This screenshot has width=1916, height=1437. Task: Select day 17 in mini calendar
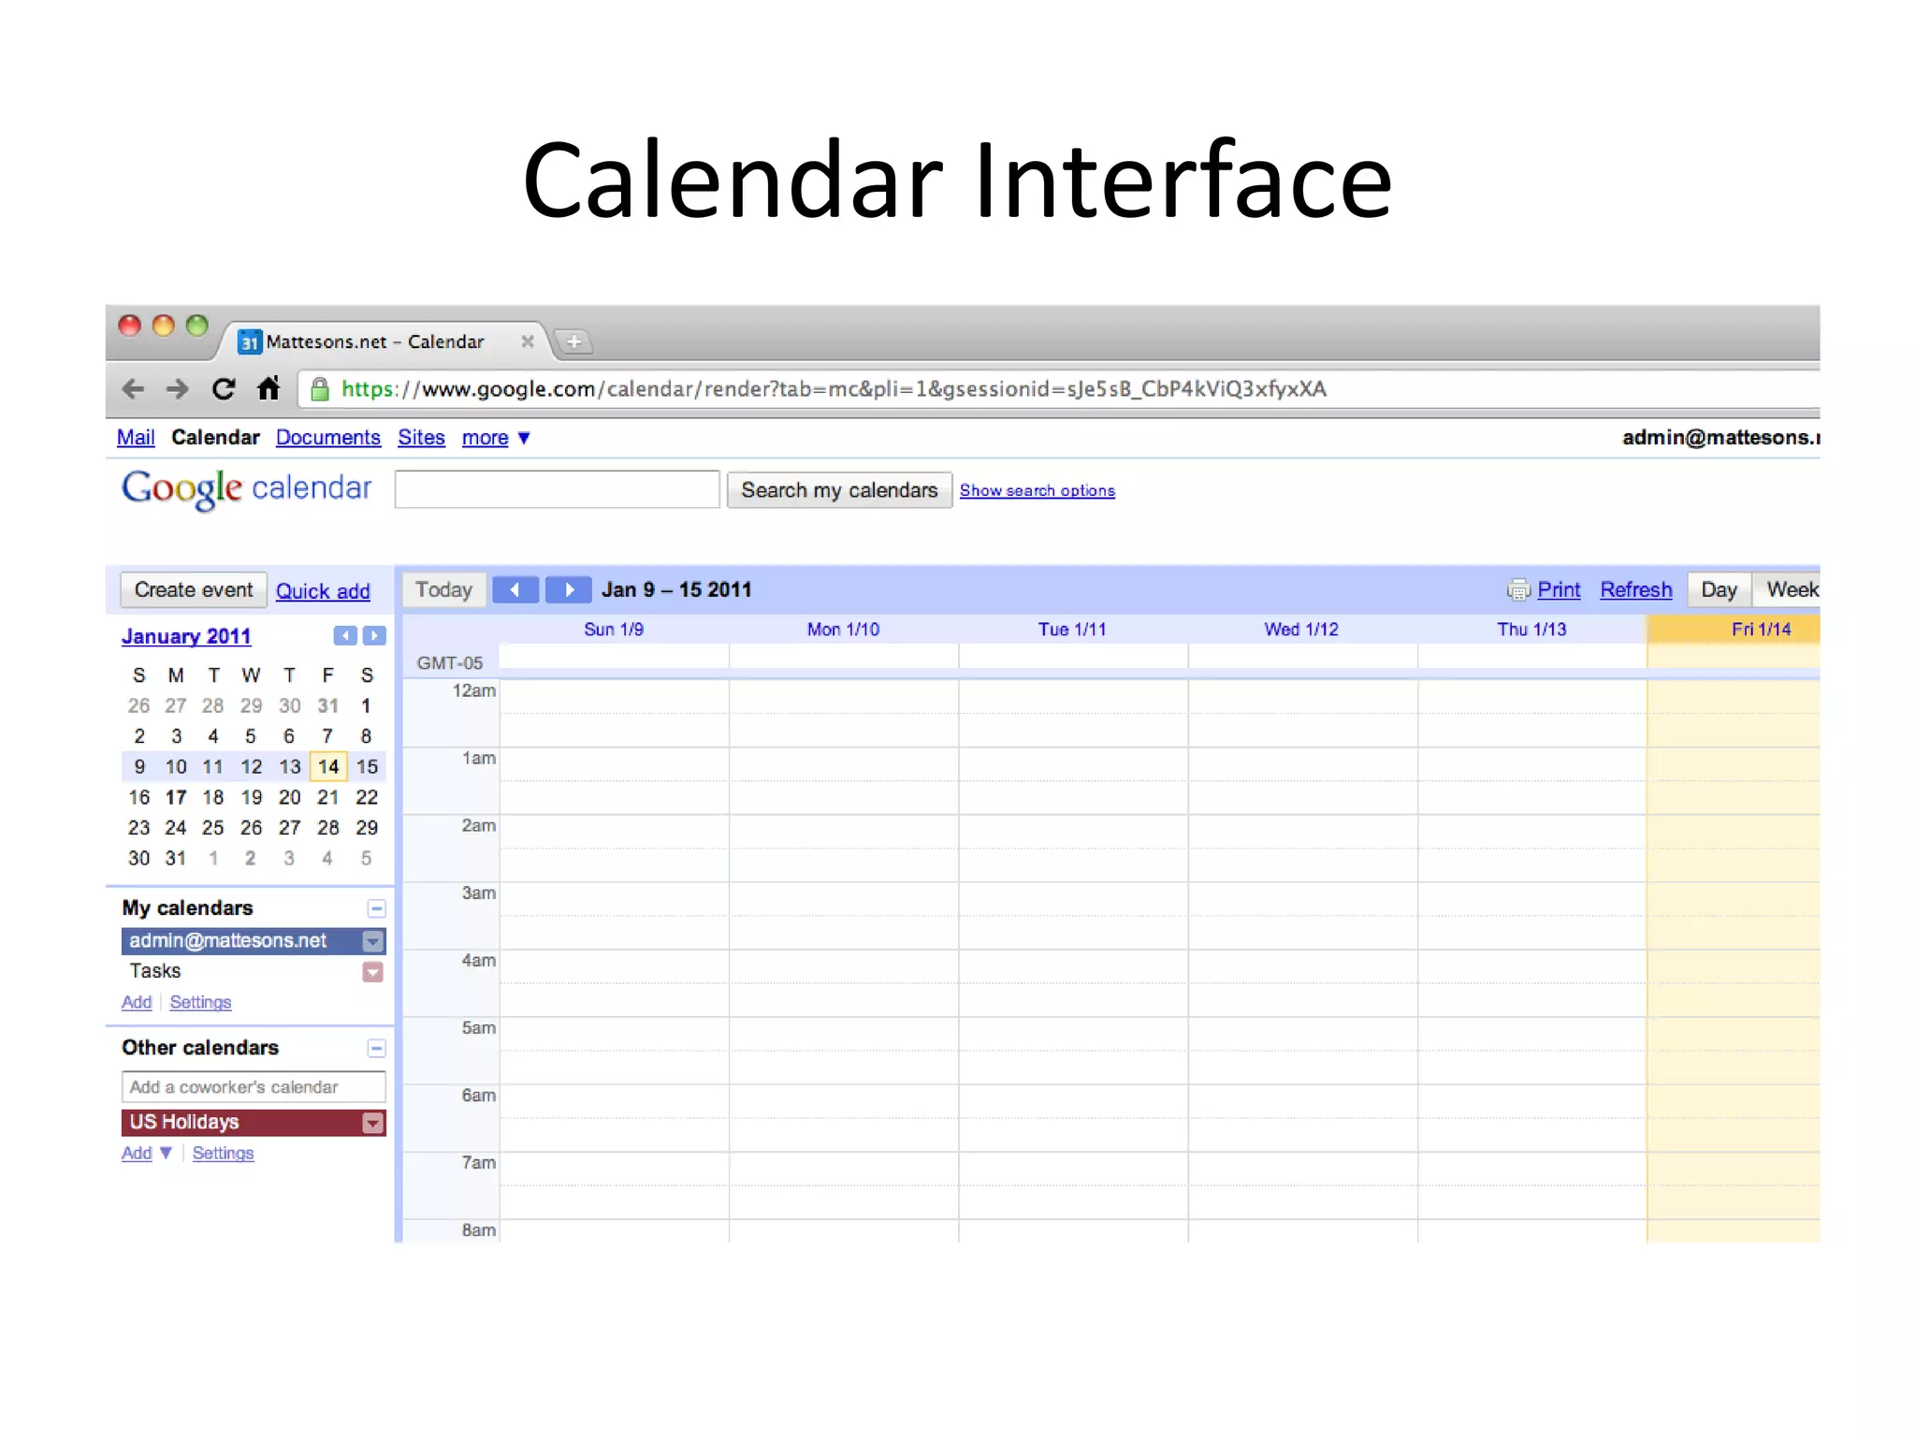[x=176, y=798]
